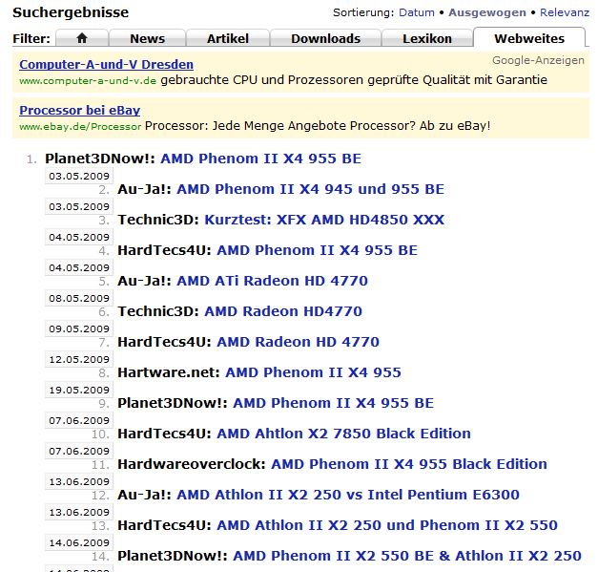Click the www.ebay.de/Processor URL text
This screenshot has height=572, width=598.
click(x=80, y=126)
